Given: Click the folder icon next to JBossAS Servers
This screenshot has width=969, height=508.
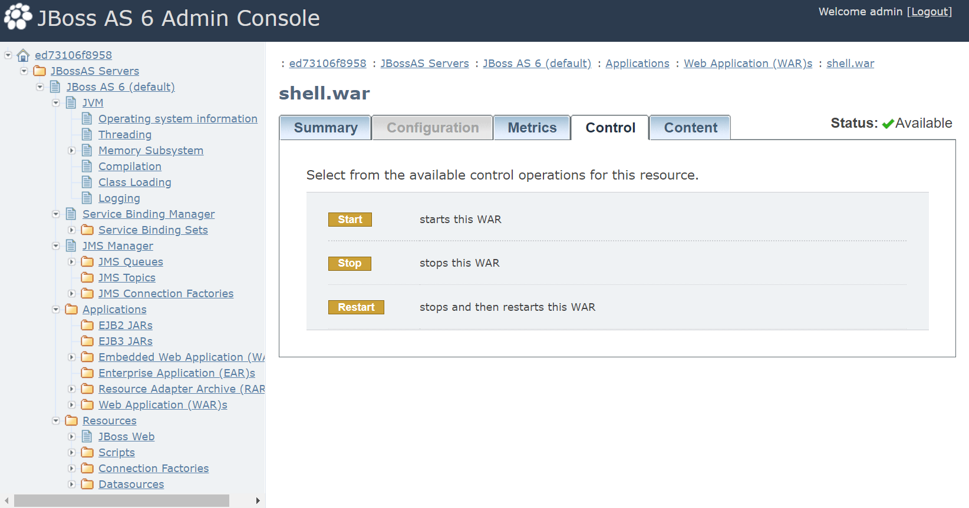Looking at the screenshot, I should coord(39,71).
